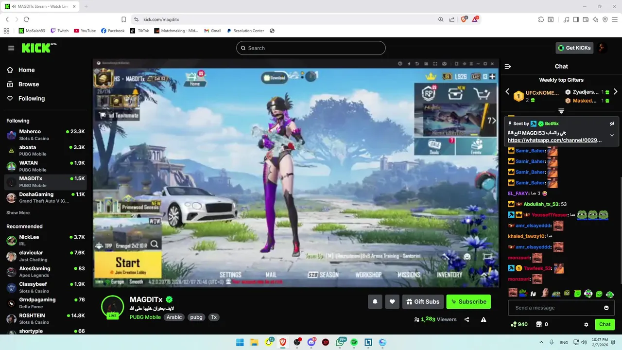The width and height of the screenshot is (622, 350).
Task: Focus the Send a message field
Action: pyautogui.click(x=561, y=308)
